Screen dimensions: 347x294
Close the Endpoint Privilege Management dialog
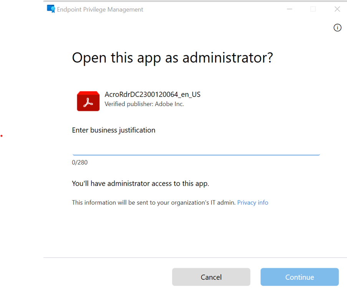coord(337,9)
